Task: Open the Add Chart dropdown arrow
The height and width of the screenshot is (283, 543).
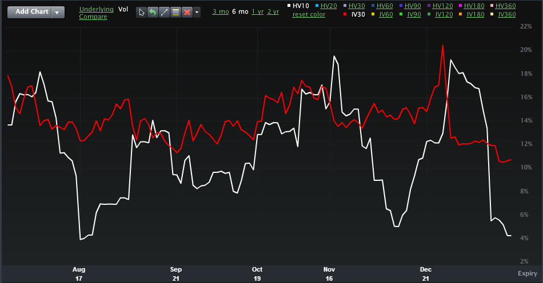Action: tap(58, 12)
